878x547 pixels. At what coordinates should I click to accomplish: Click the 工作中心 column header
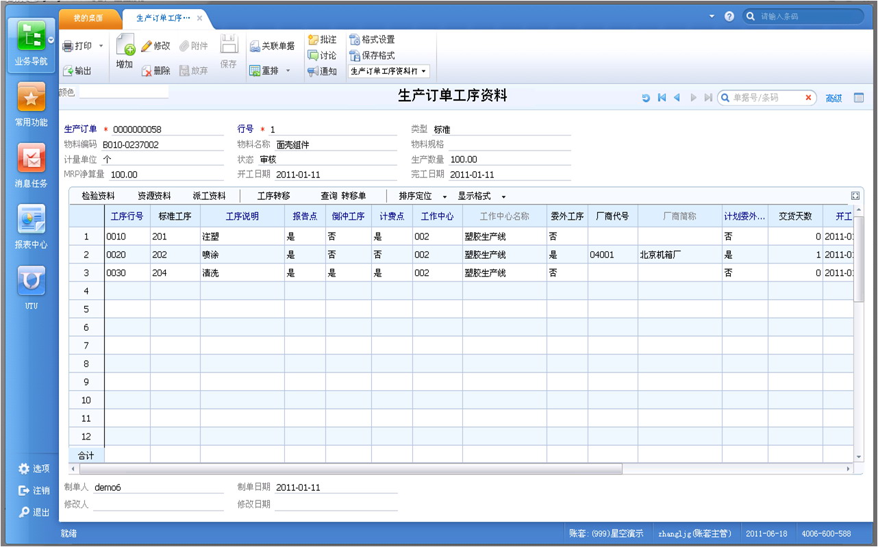pyautogui.click(x=438, y=216)
